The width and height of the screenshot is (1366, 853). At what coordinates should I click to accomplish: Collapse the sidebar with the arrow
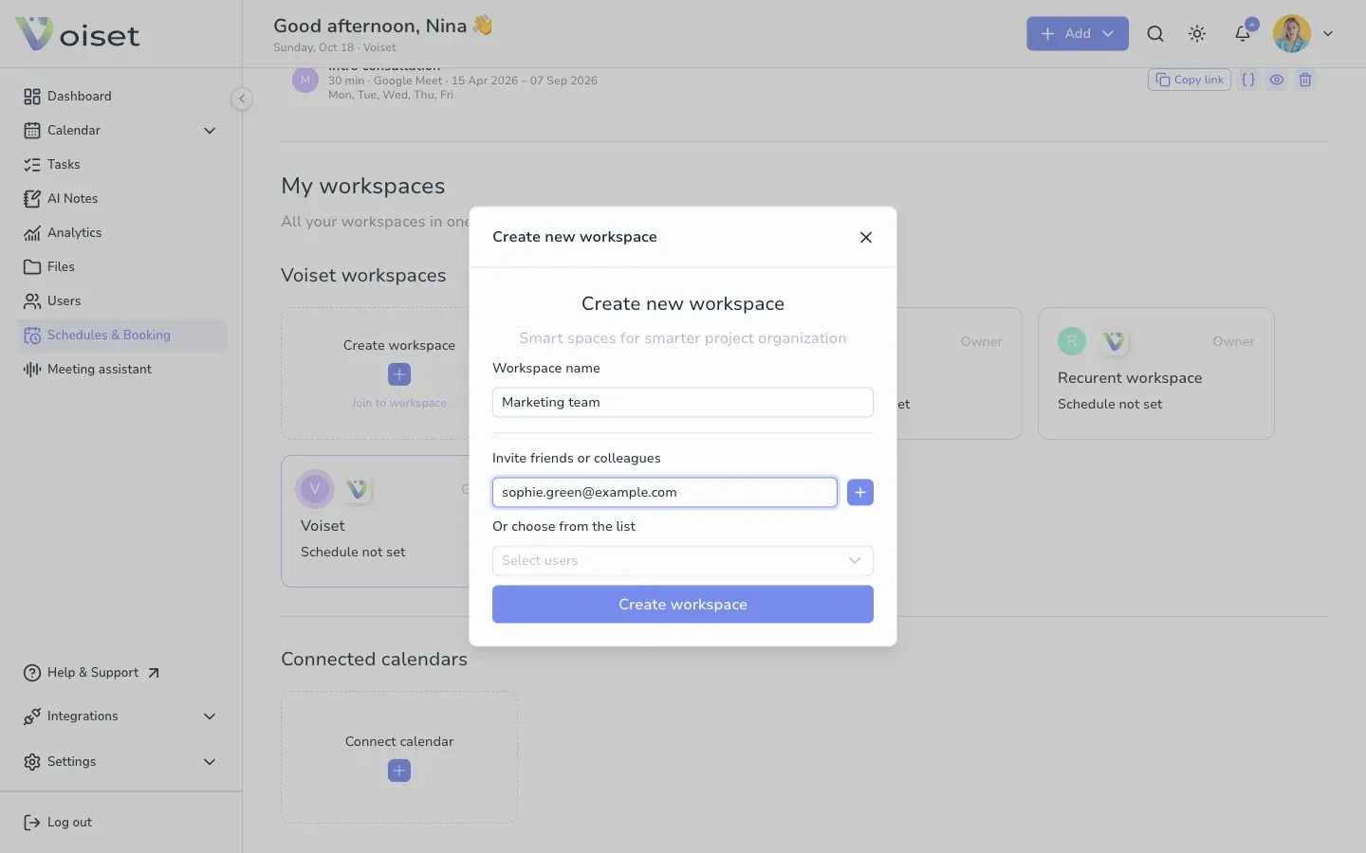pyautogui.click(x=242, y=98)
